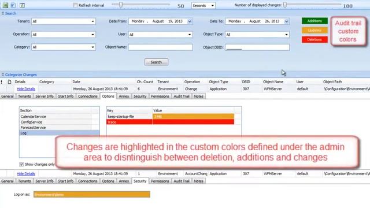Click the orange Log on as field
This screenshot has height=208, width=370.
point(92,195)
